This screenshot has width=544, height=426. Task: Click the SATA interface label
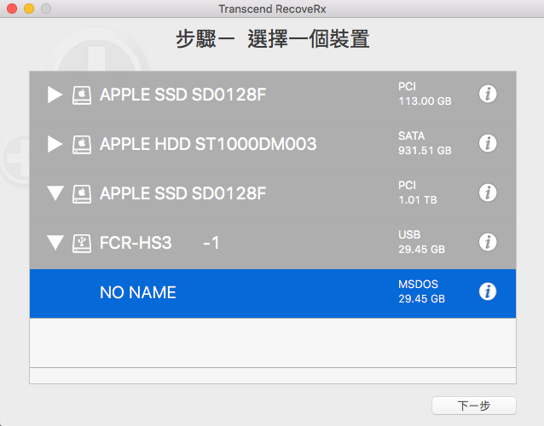412,135
